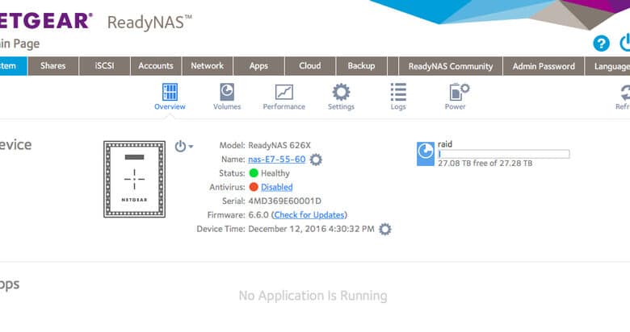Image resolution: width=630 pixels, height=332 pixels.
Task: Switch to the Backup tab
Action: 362,66
